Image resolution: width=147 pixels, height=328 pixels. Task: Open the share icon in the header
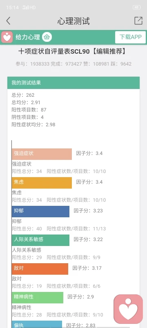point(138,21)
